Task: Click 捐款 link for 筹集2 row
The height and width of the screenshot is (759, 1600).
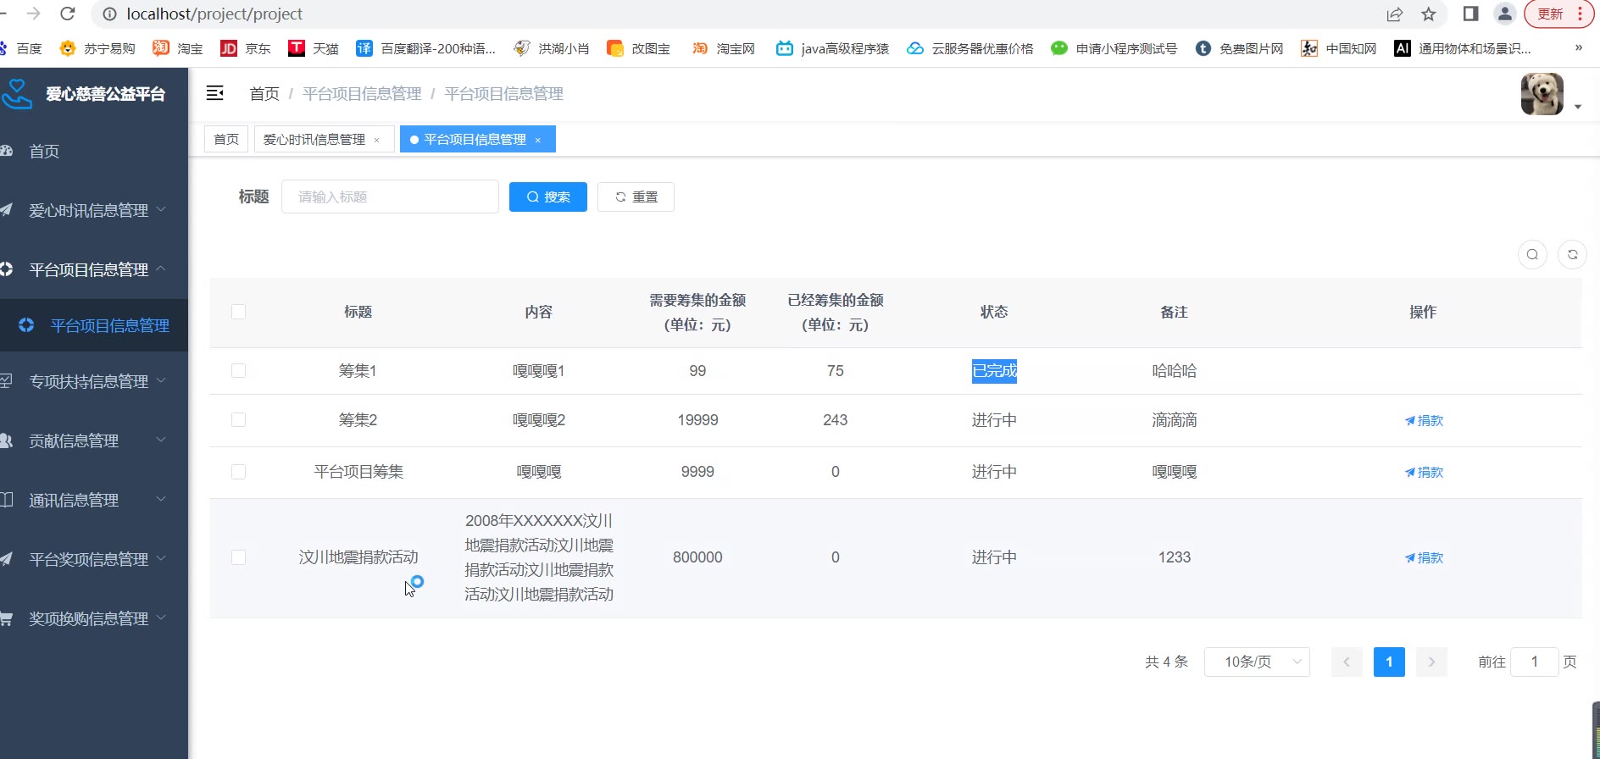Action: coord(1424,421)
